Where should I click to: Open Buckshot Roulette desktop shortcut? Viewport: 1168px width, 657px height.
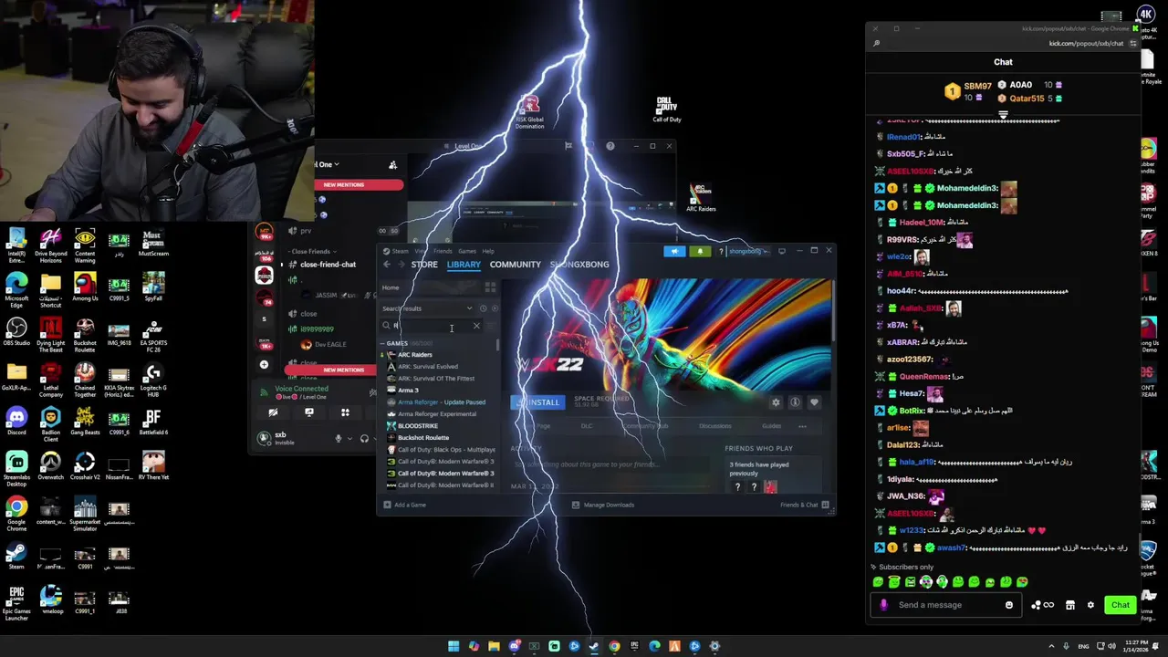85,335
